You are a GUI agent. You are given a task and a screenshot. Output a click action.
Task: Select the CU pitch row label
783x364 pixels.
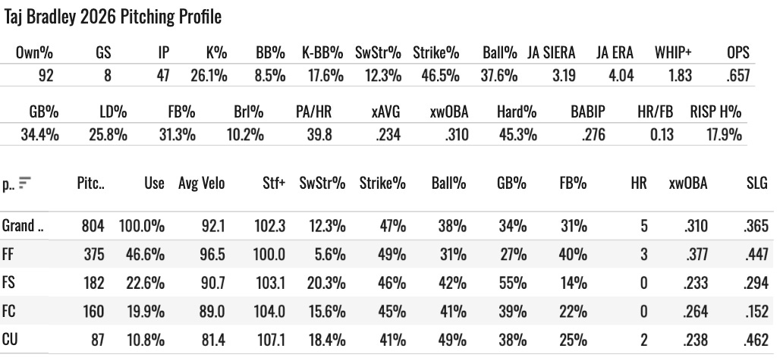point(10,340)
